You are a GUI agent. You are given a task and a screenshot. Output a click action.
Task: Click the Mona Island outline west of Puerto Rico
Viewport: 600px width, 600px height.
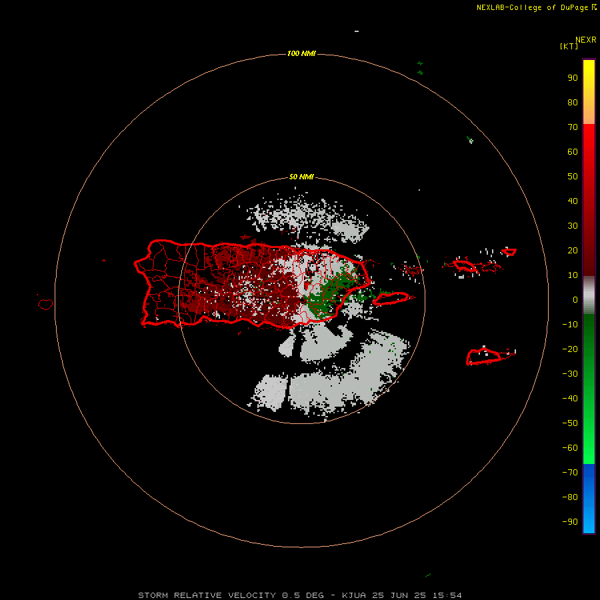(x=45, y=304)
